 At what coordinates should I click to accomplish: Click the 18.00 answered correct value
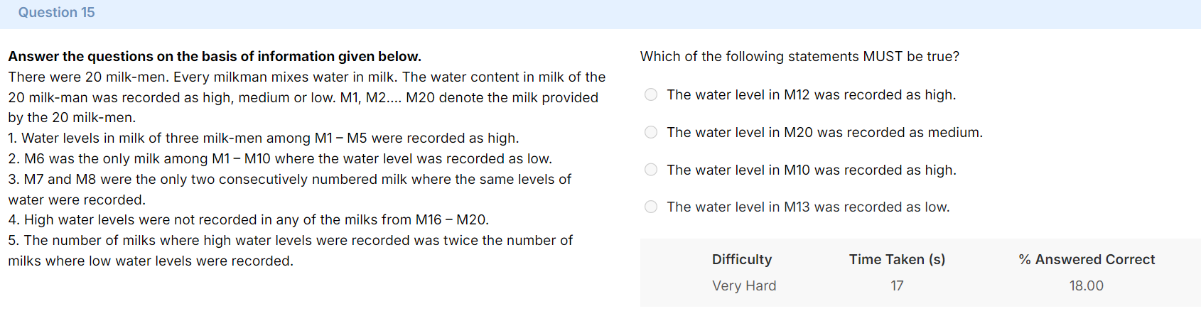pos(1087,285)
